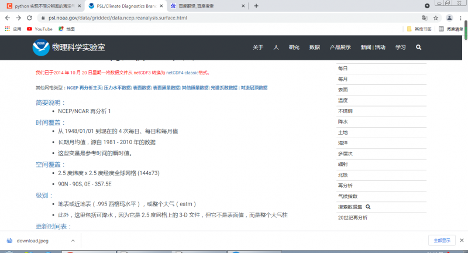Close the download bar with X
Image resolution: width=468 pixels, height=253 pixels.
(462, 240)
